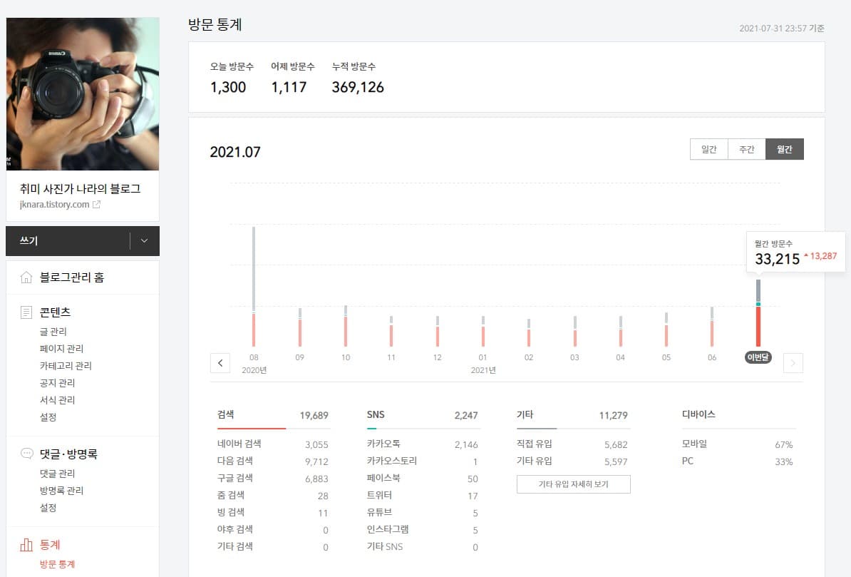Screen dimensions: 851x577
Task: Select the 08 2020년 bar in chart
Action: 254,287
